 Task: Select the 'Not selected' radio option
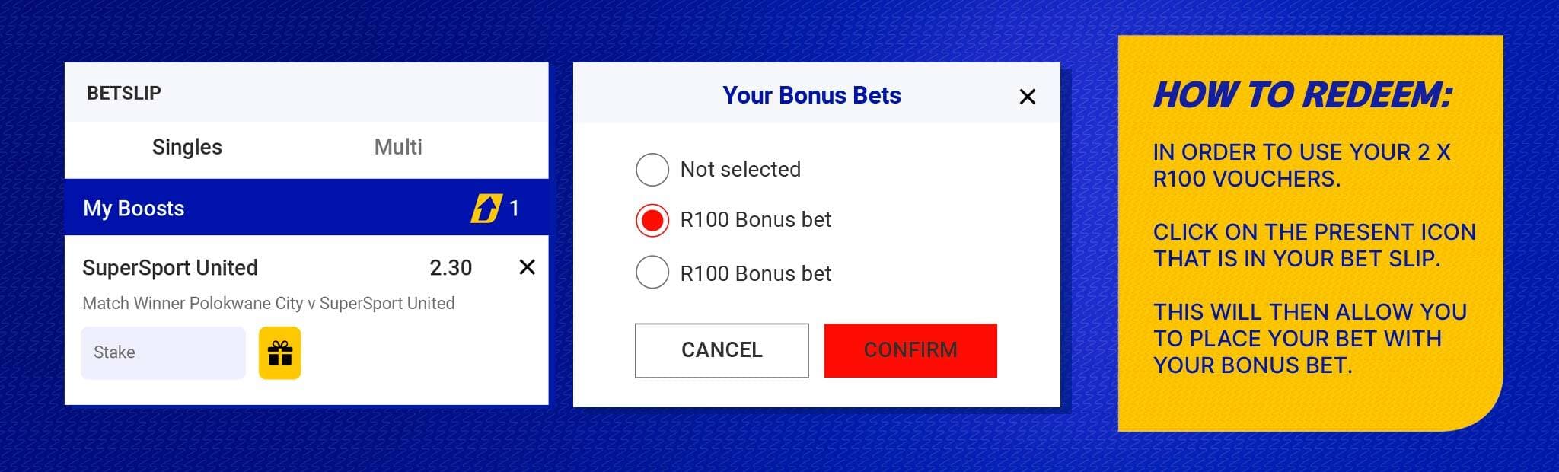pos(652,170)
